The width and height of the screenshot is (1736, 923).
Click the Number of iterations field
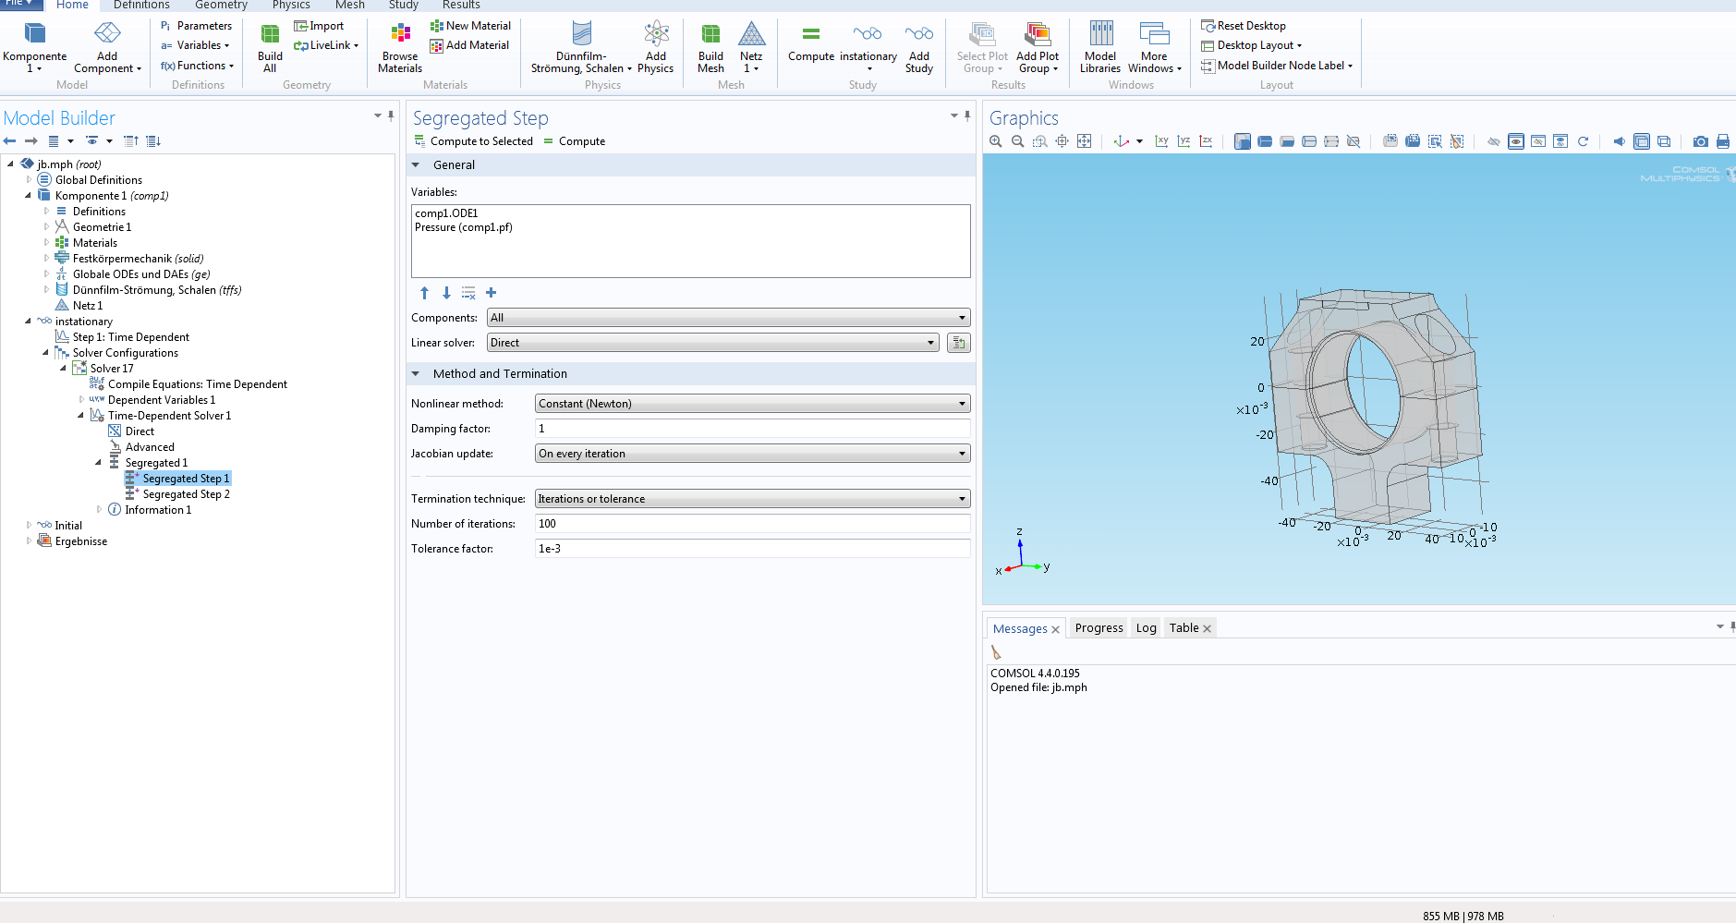(752, 524)
